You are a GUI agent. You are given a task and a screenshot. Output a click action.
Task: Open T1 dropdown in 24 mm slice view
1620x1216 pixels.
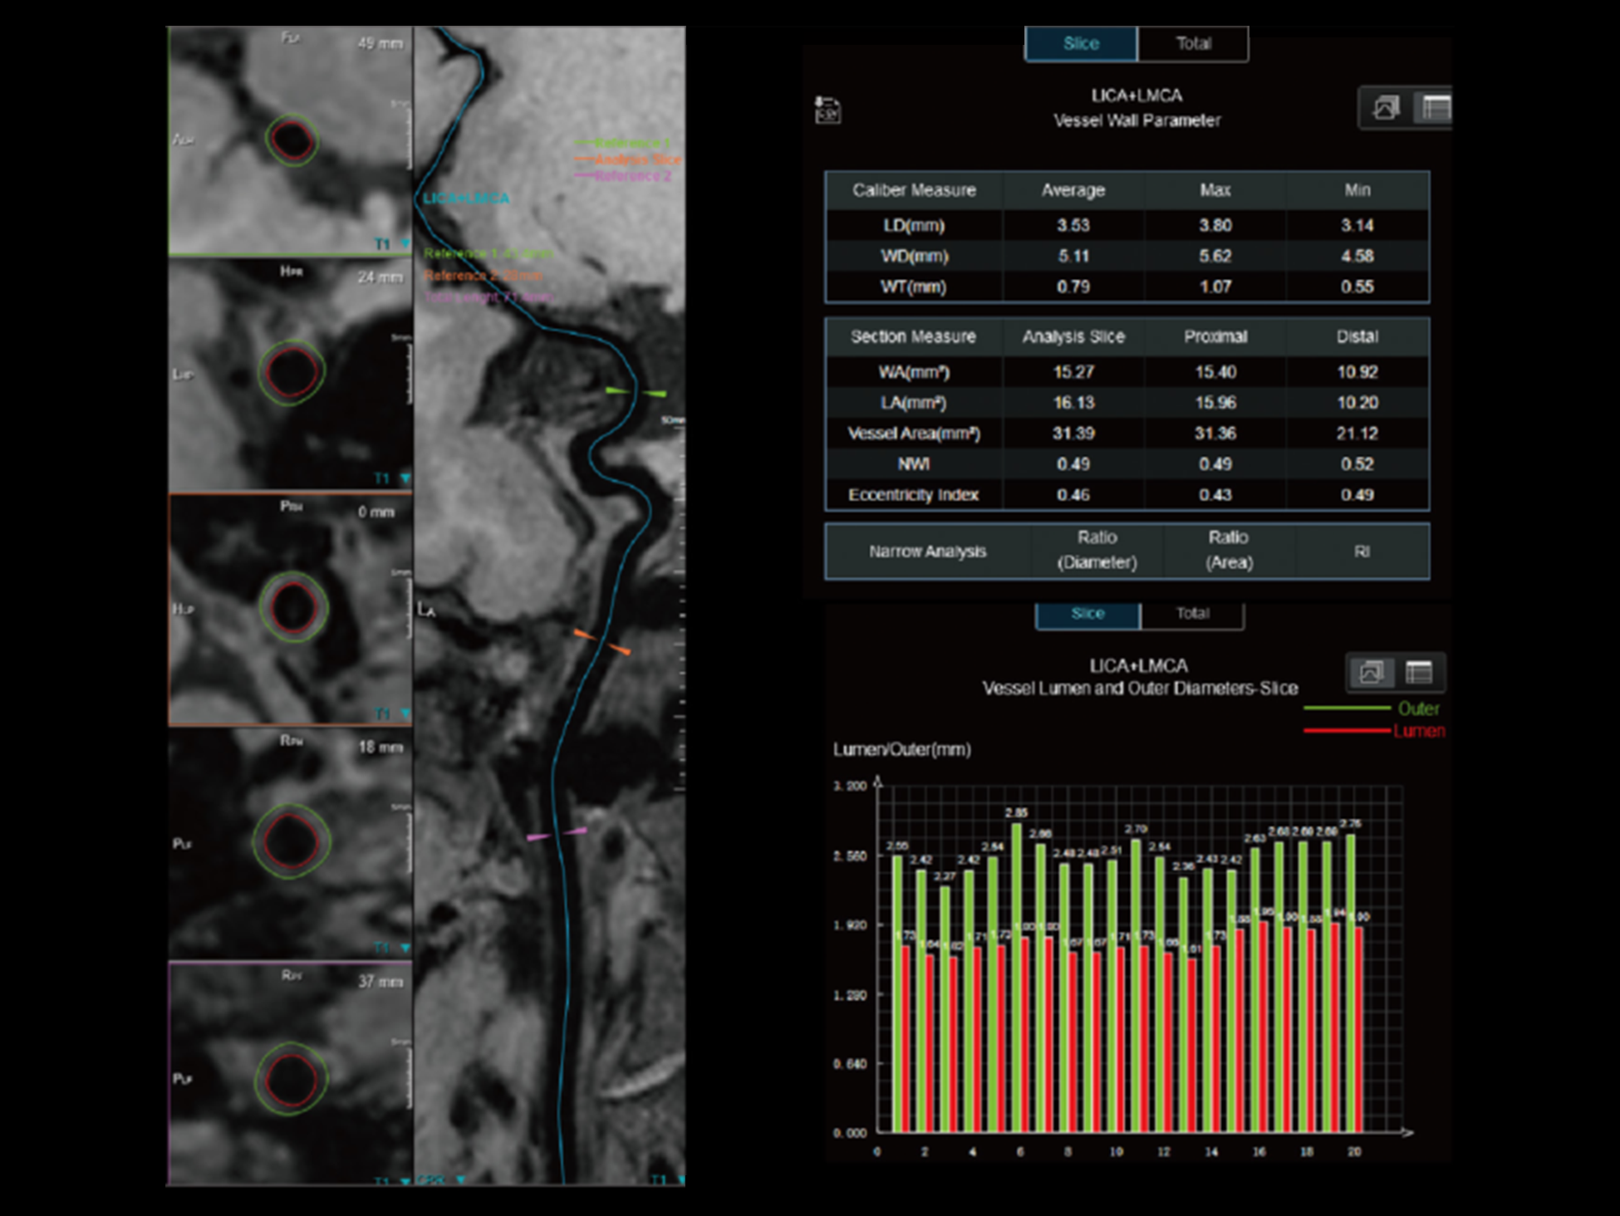(405, 478)
